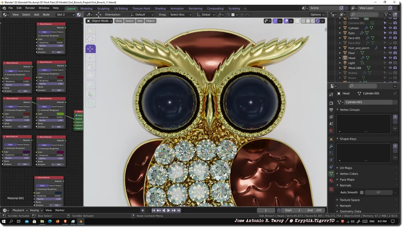Open the Modifier properties tab

click(x=331, y=146)
